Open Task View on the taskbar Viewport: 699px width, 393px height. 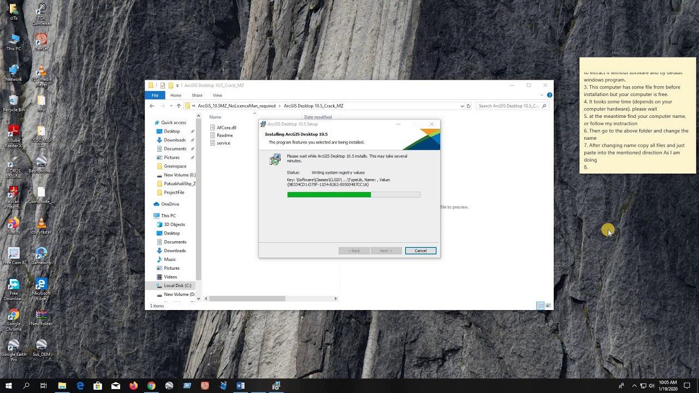pos(44,386)
